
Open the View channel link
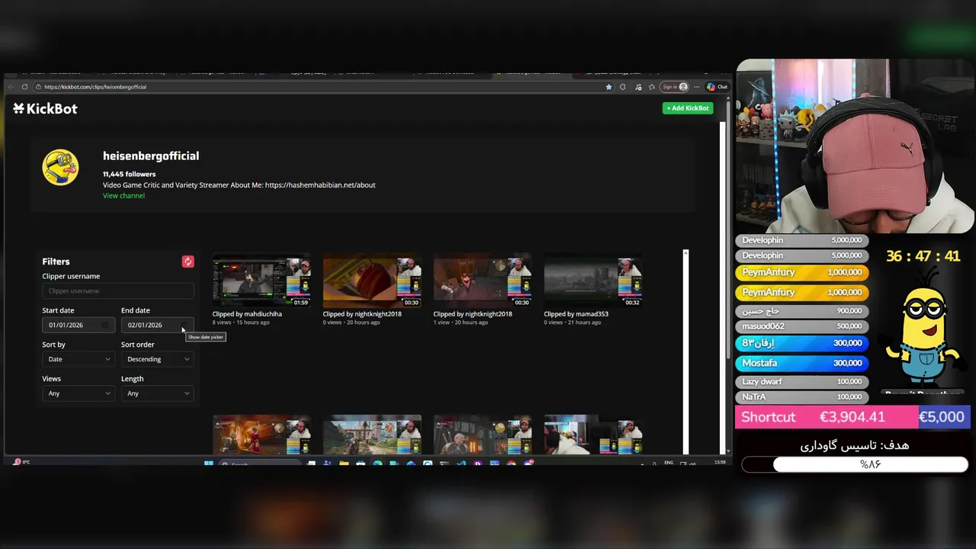124,196
